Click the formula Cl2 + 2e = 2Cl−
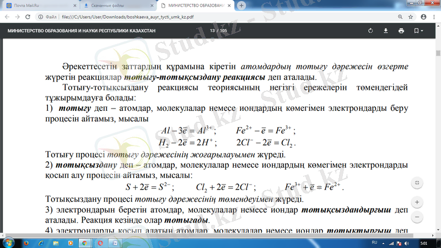The height and width of the screenshot is (248, 441). [x=226, y=187]
